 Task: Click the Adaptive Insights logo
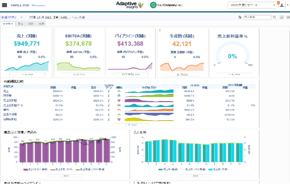point(129,5)
